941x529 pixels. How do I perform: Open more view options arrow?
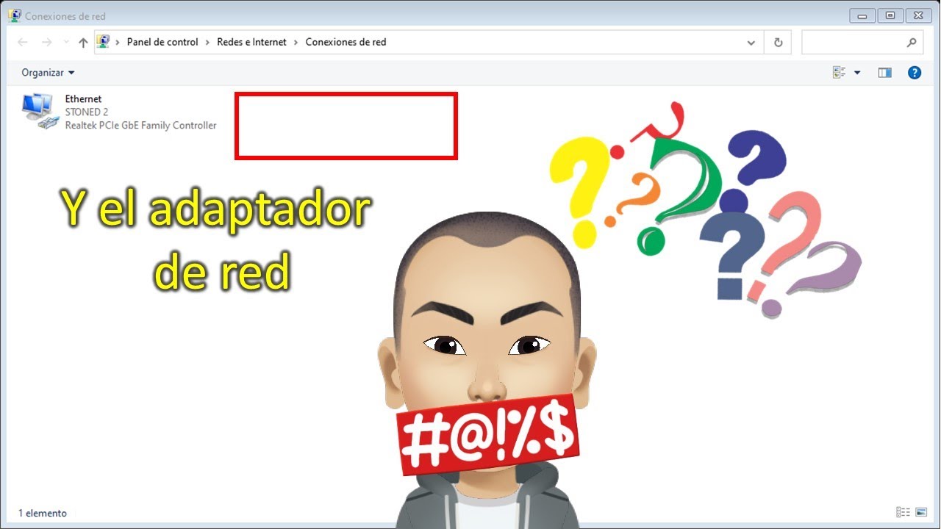point(857,73)
